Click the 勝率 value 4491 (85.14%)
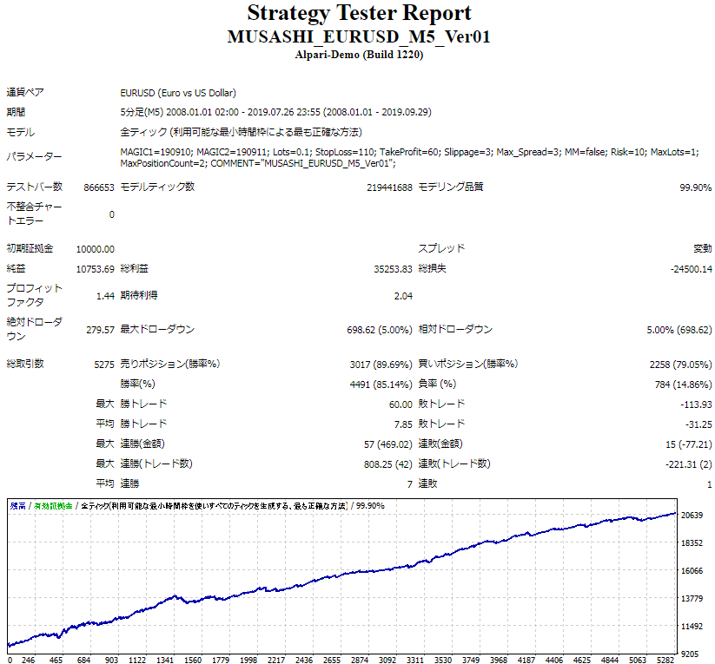The height and width of the screenshot is (664, 715). (x=381, y=385)
